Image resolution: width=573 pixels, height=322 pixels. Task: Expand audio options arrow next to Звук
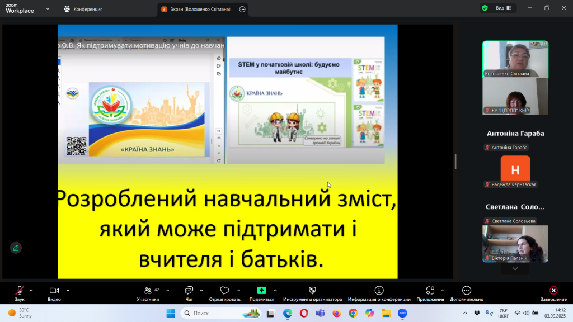point(31,290)
